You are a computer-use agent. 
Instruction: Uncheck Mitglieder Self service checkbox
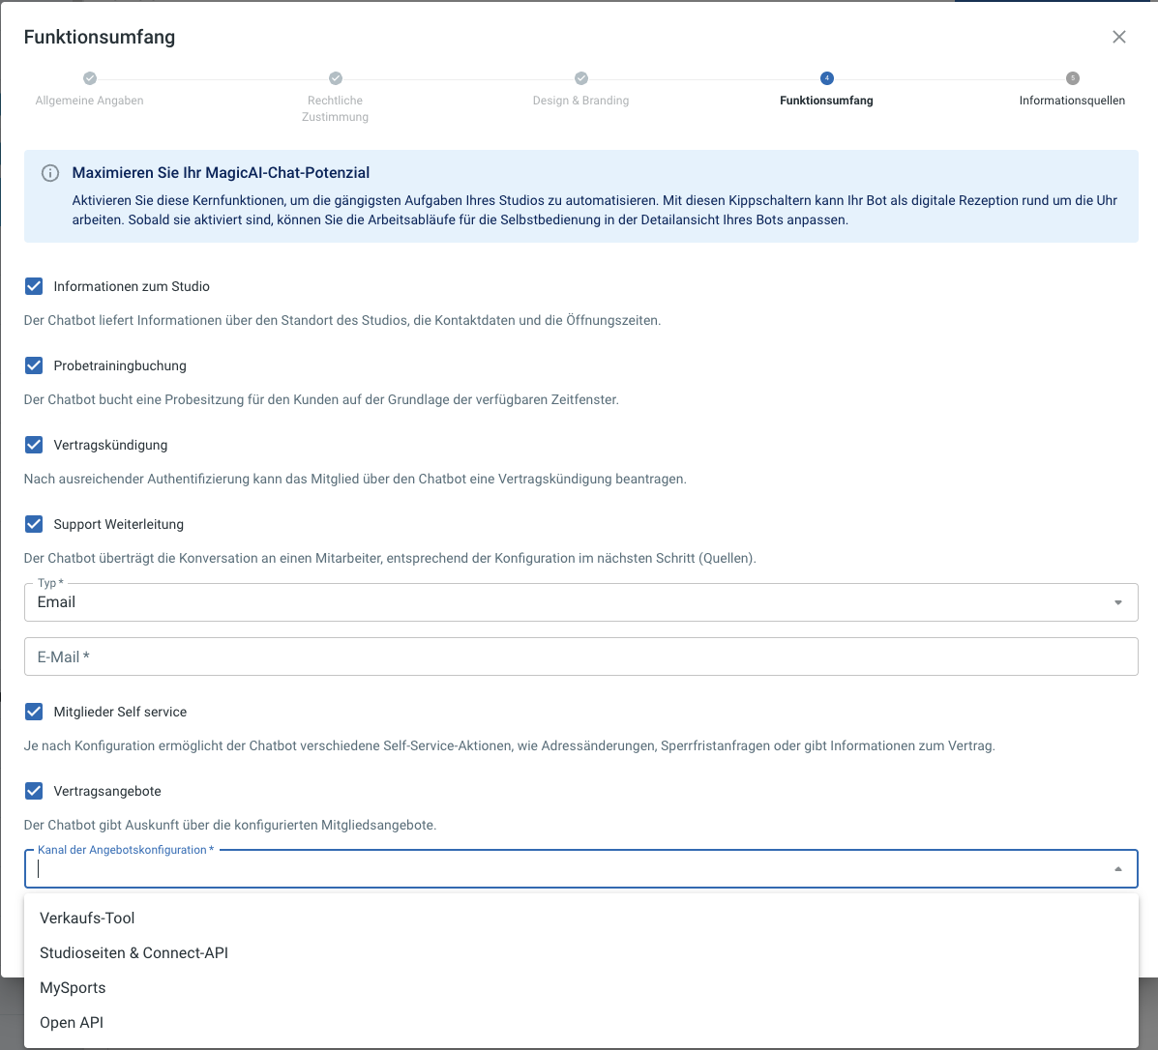point(34,712)
